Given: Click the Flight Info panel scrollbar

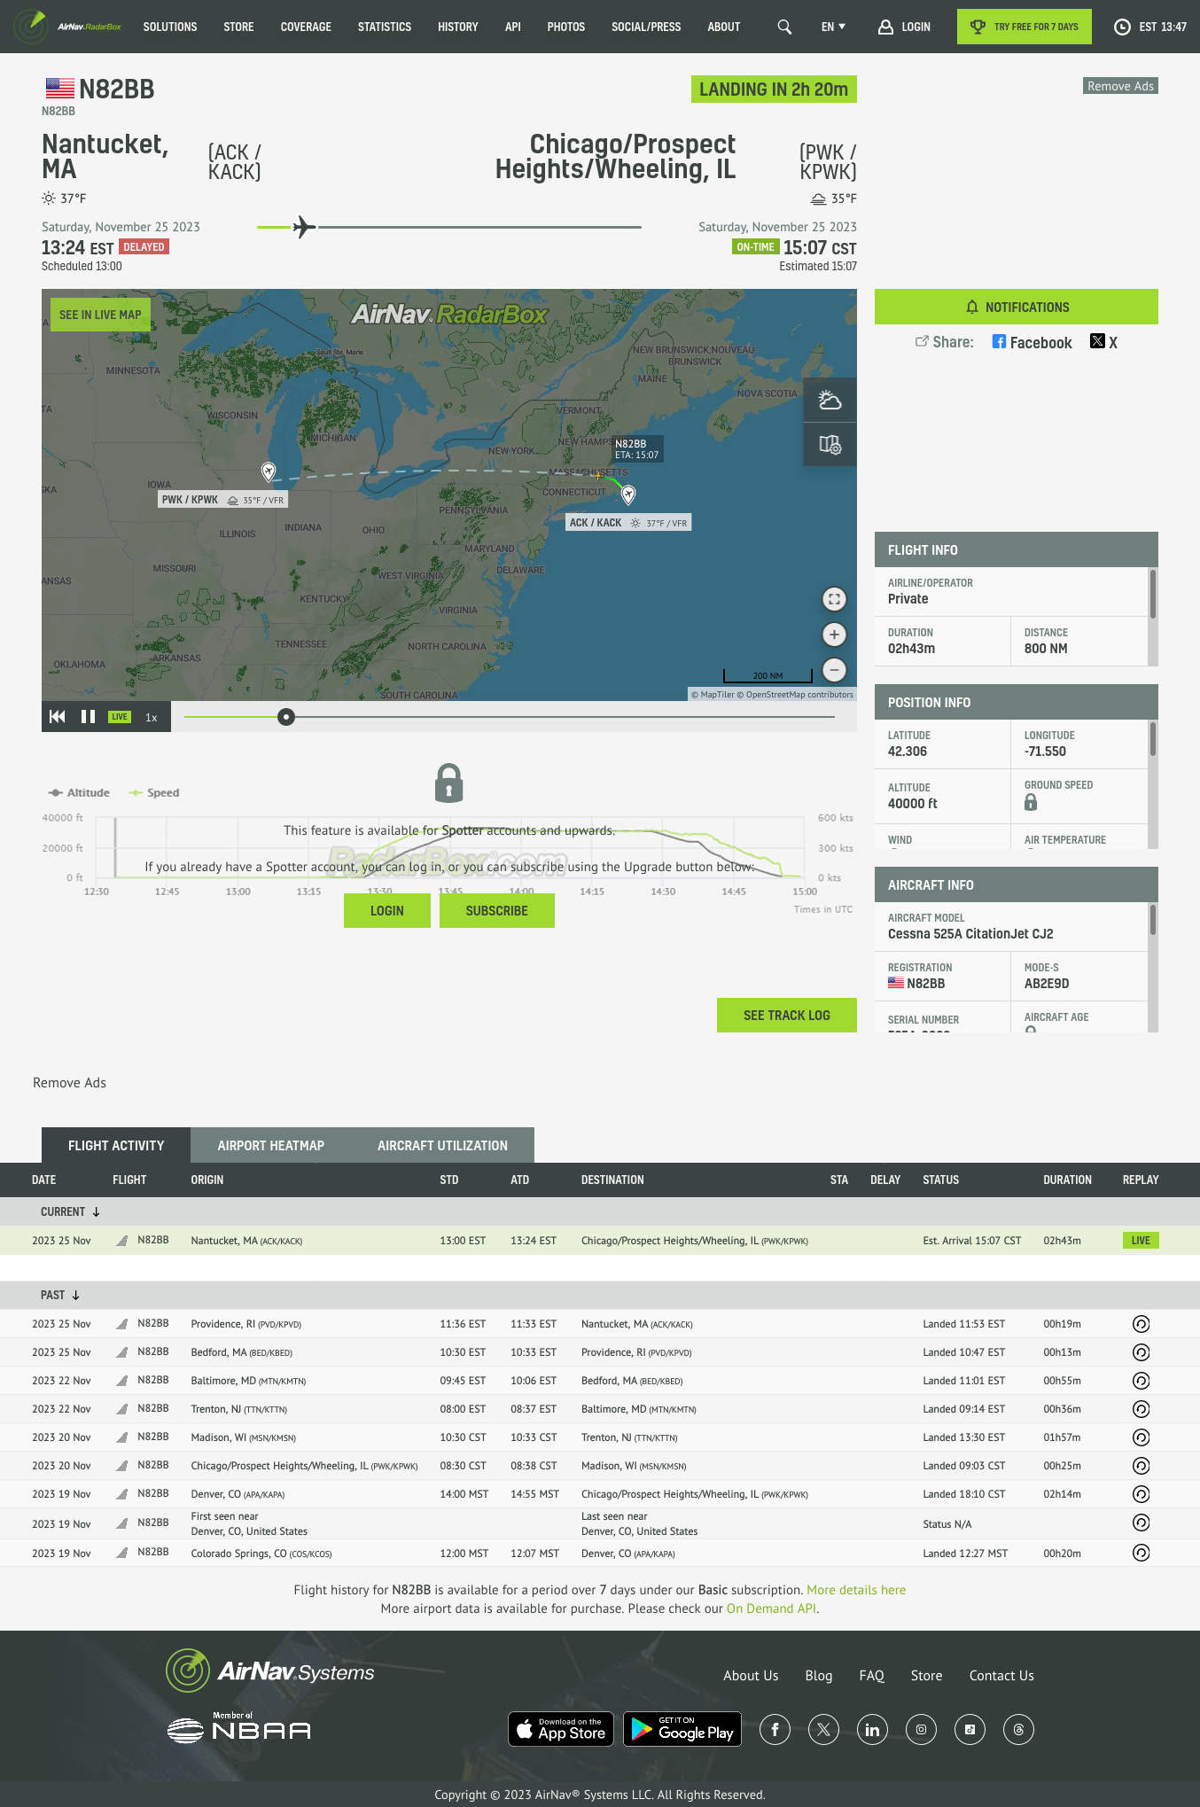Looking at the screenshot, I should [x=1153, y=594].
